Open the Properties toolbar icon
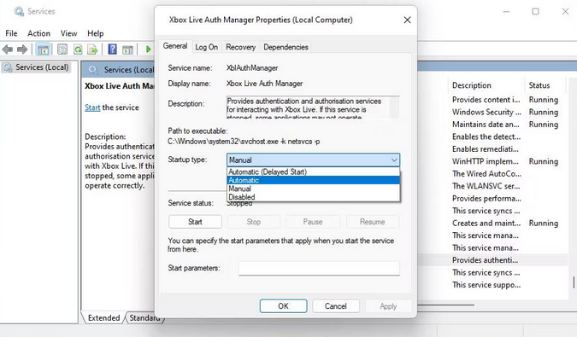The height and width of the screenshot is (337, 577). point(62,49)
